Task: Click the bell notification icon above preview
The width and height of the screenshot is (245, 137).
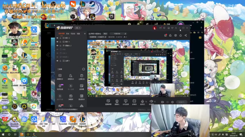Action: 180,35
